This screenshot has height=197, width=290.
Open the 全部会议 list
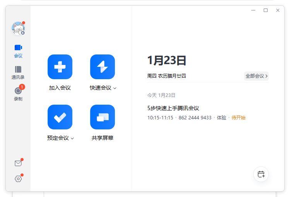click(256, 76)
